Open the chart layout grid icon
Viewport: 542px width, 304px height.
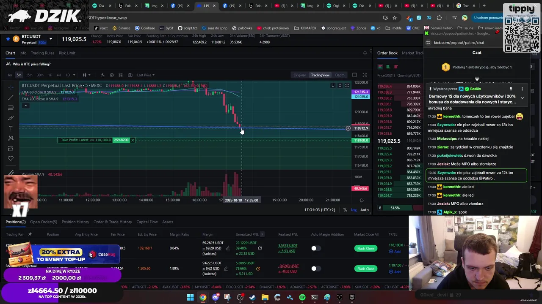(x=354, y=75)
